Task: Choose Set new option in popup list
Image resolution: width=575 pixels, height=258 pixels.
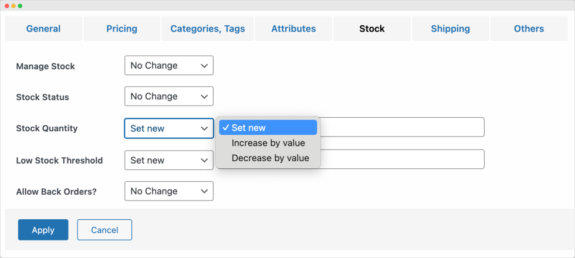Action: (268, 128)
